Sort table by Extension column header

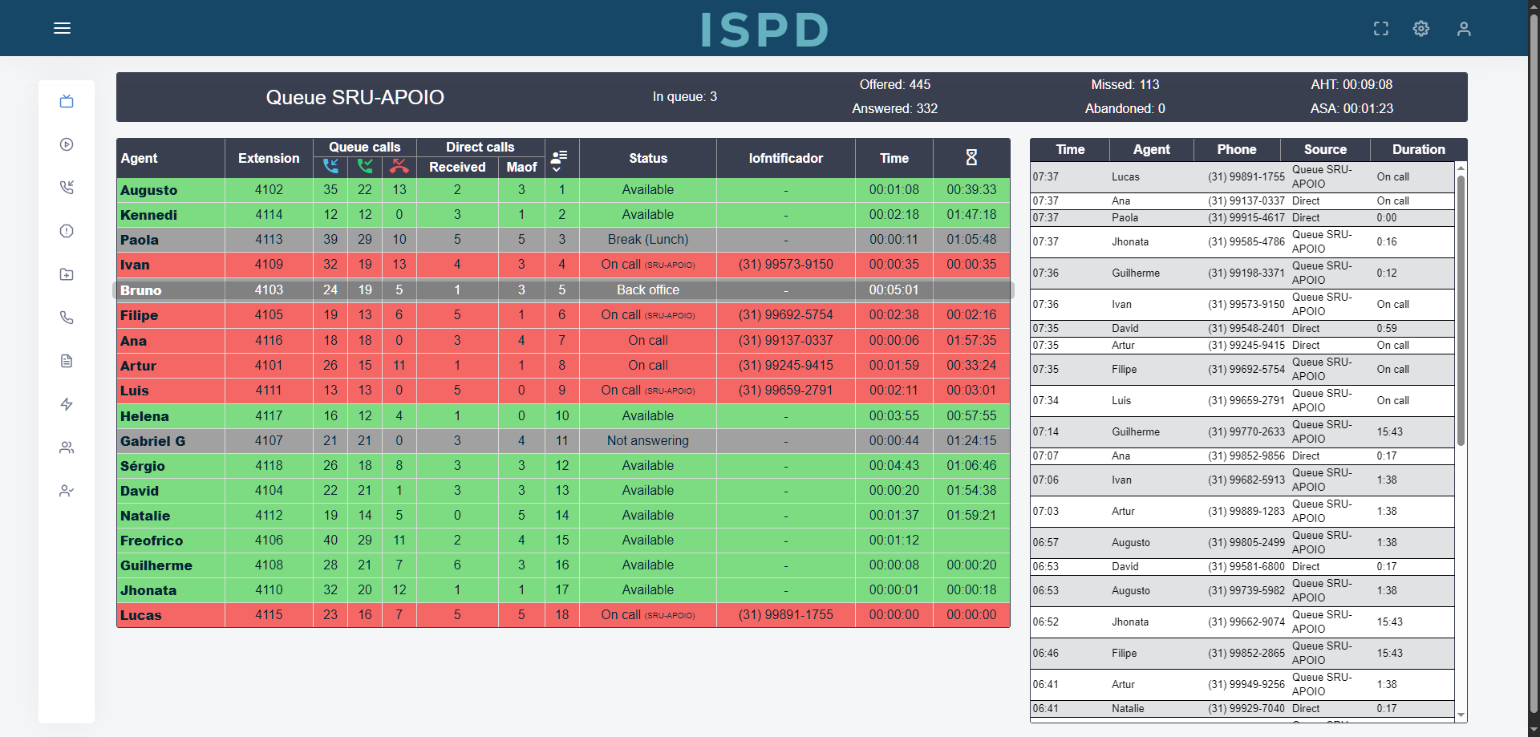click(269, 158)
